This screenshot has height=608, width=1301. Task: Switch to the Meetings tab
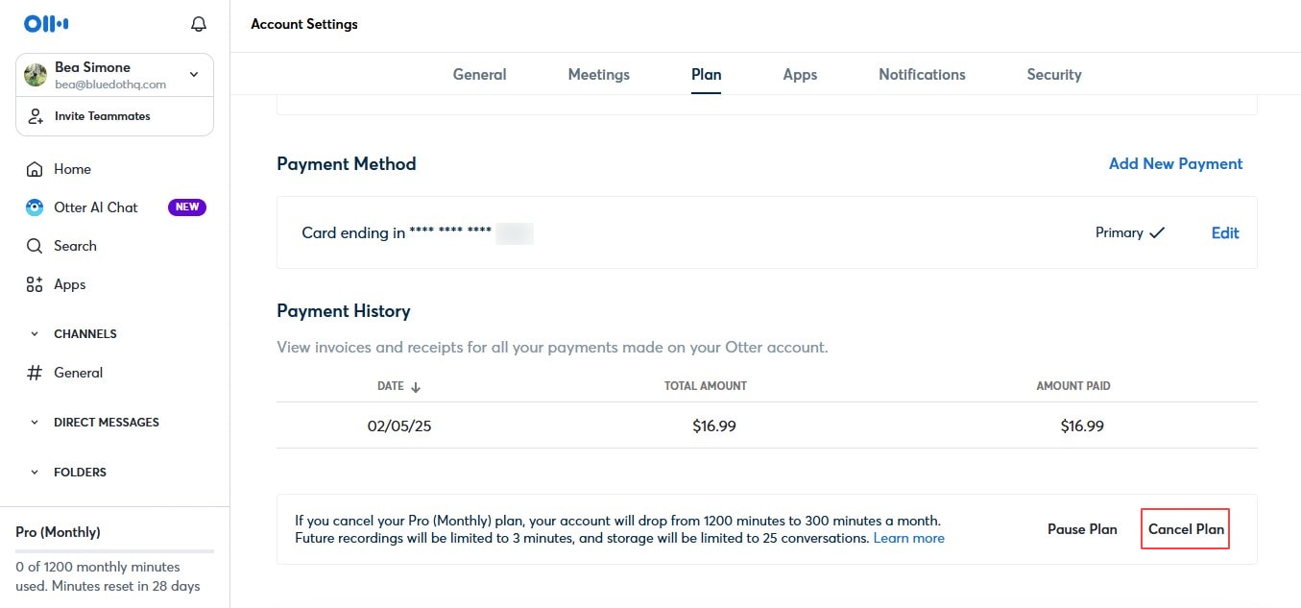(x=598, y=74)
